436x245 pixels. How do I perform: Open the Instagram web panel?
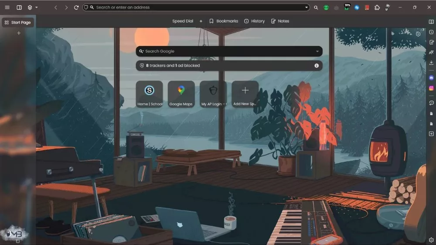(431, 88)
